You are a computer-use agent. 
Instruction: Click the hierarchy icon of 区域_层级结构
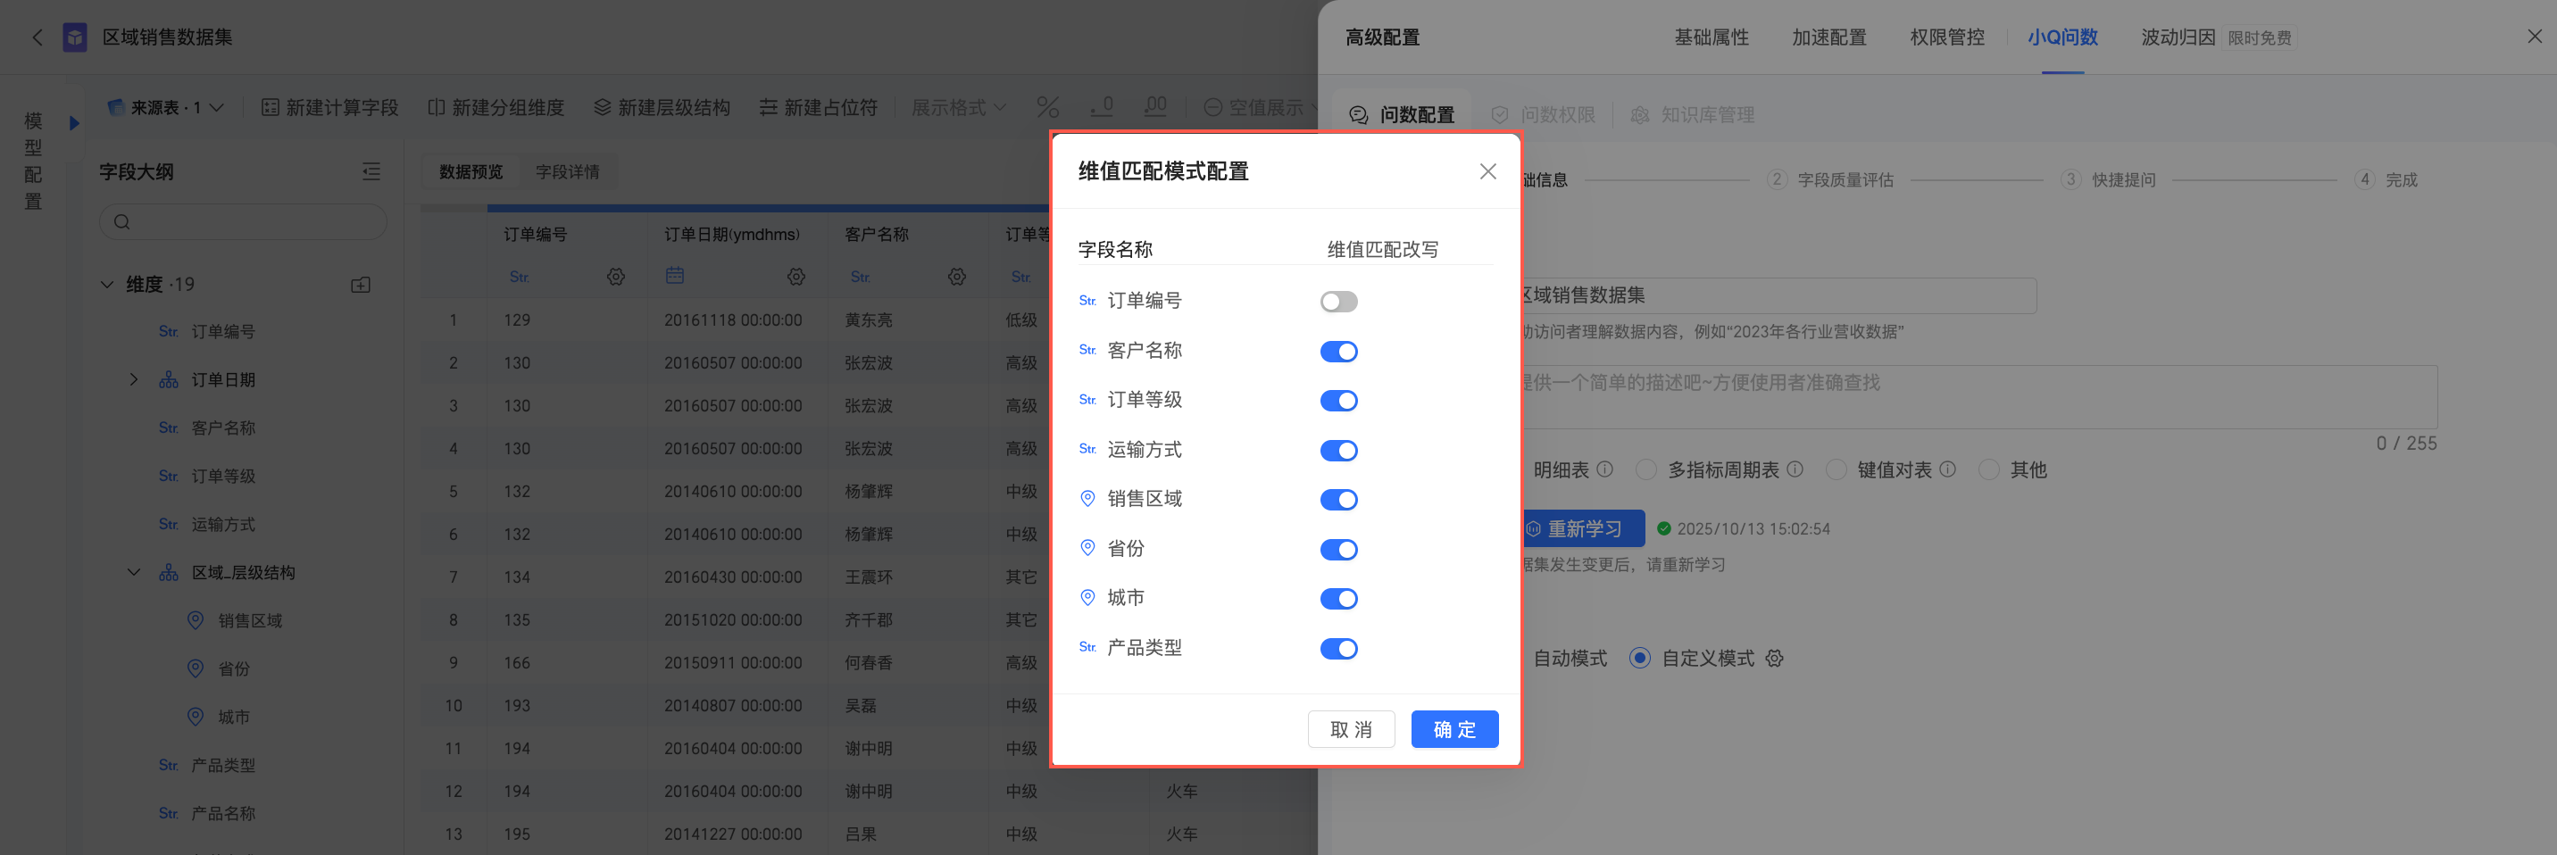pos(169,572)
